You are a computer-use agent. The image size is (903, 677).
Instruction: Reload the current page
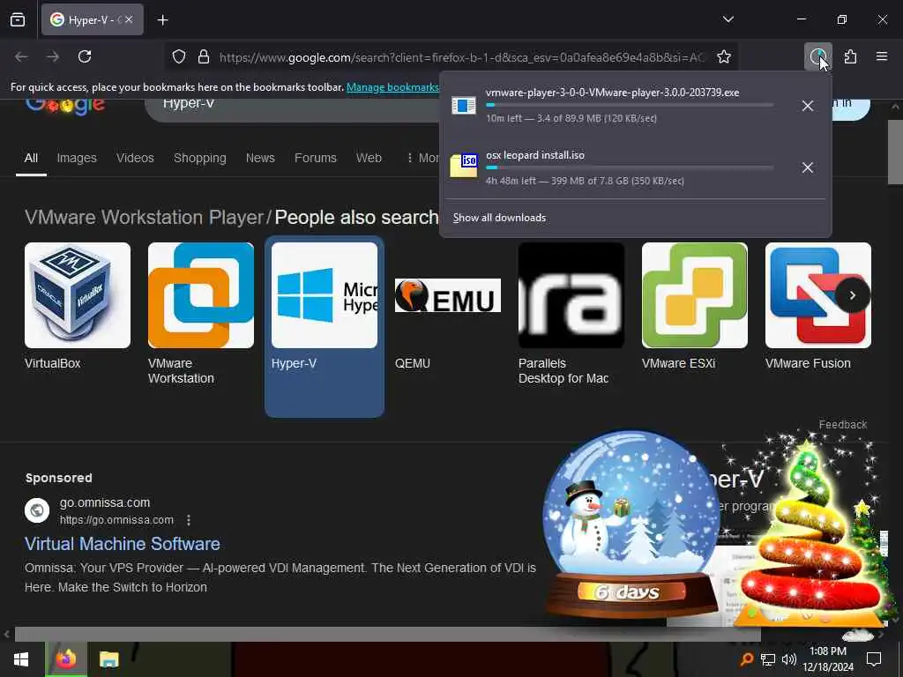click(85, 56)
